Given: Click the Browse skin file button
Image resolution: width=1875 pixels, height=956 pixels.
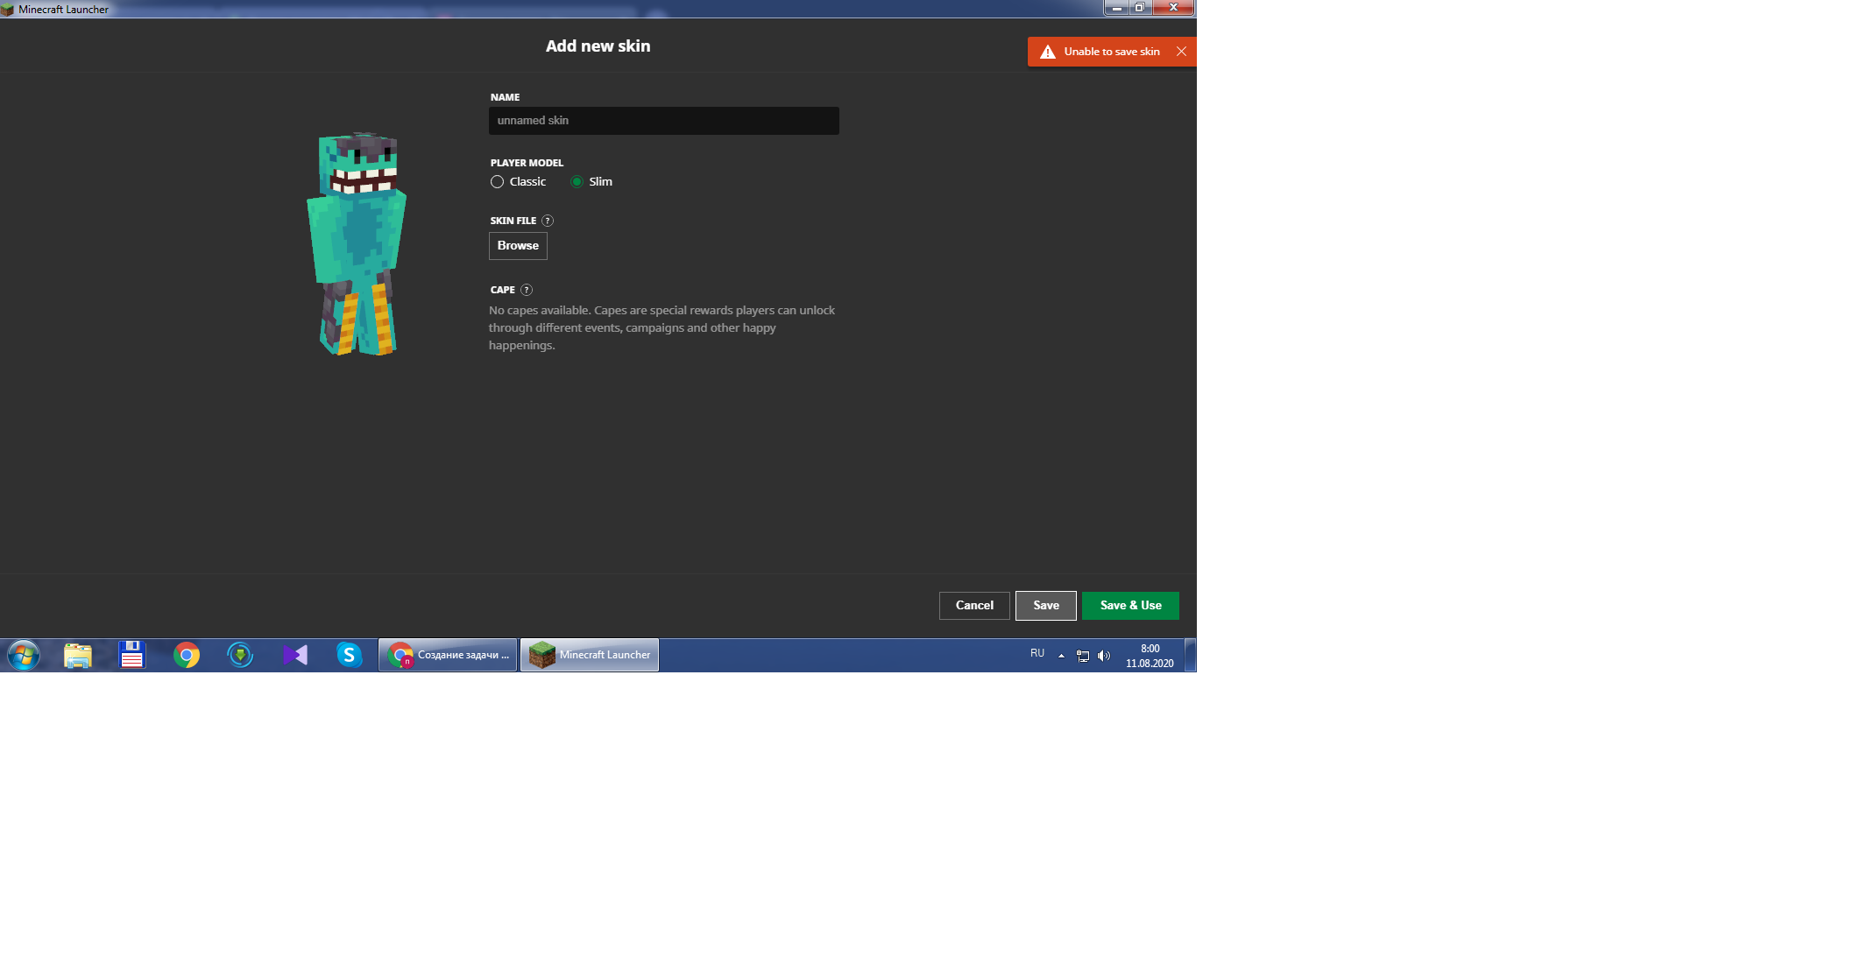Looking at the screenshot, I should tap(518, 246).
